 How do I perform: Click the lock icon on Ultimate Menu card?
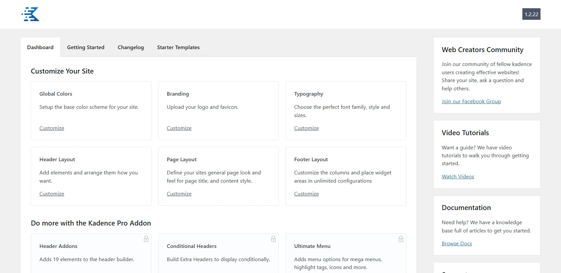(401, 239)
